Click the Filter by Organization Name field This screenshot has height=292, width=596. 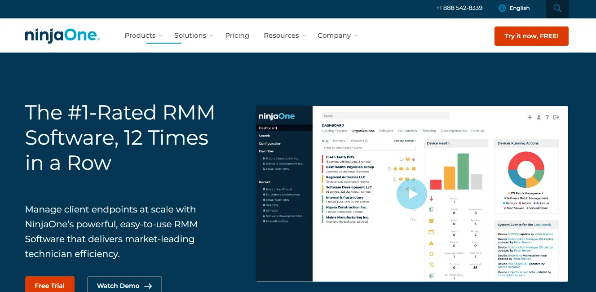[369, 147]
